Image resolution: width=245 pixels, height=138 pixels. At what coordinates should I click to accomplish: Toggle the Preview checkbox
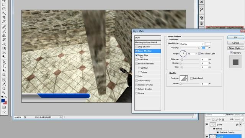[231, 53]
